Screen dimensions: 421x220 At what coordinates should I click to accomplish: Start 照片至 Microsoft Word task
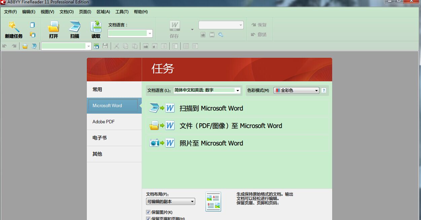(x=238, y=143)
